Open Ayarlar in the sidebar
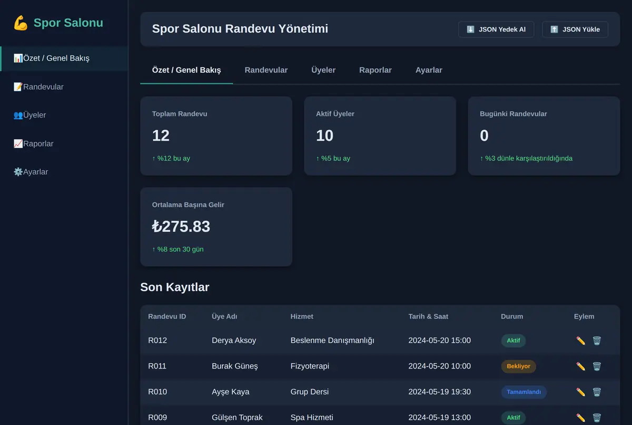Screen dimensions: 632x425 pos(64,172)
